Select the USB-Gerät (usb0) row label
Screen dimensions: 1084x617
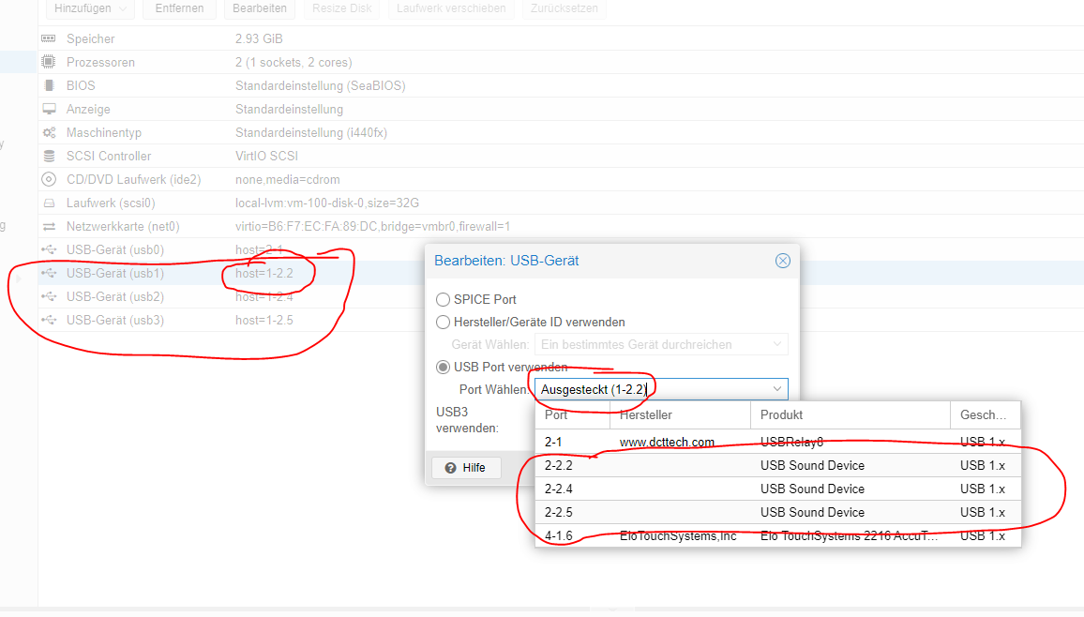(114, 250)
